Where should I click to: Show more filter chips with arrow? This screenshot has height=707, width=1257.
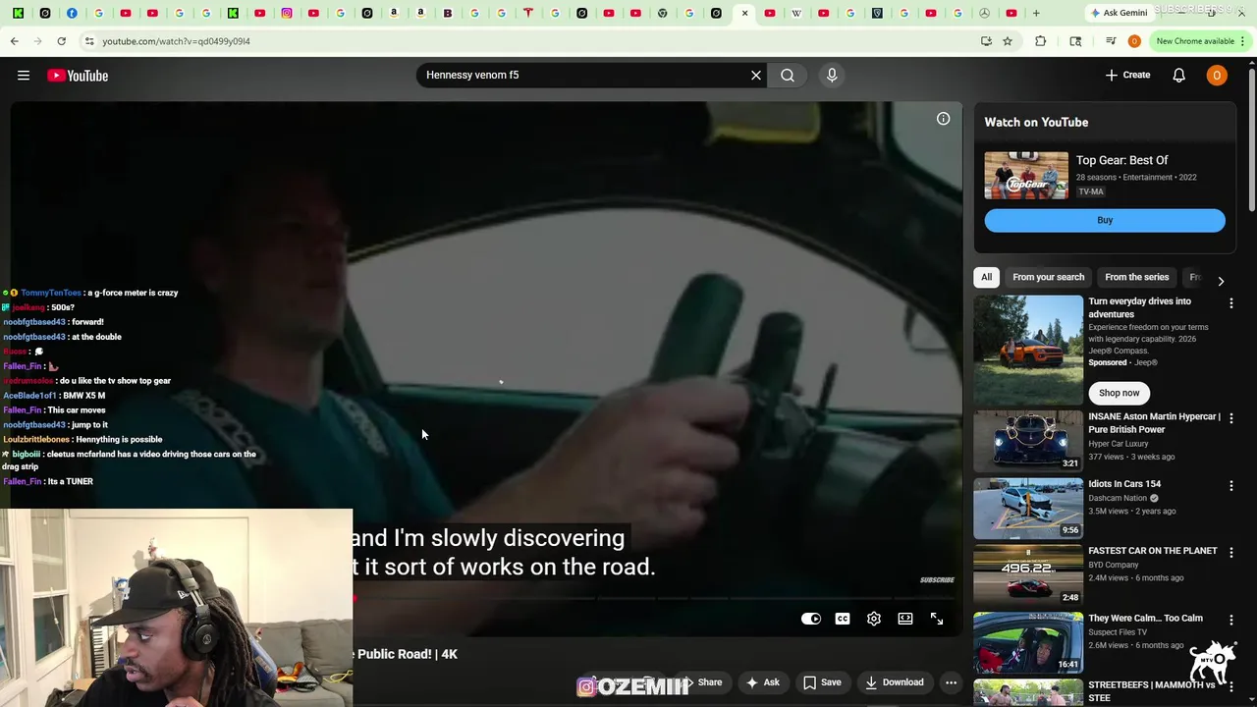point(1221,281)
